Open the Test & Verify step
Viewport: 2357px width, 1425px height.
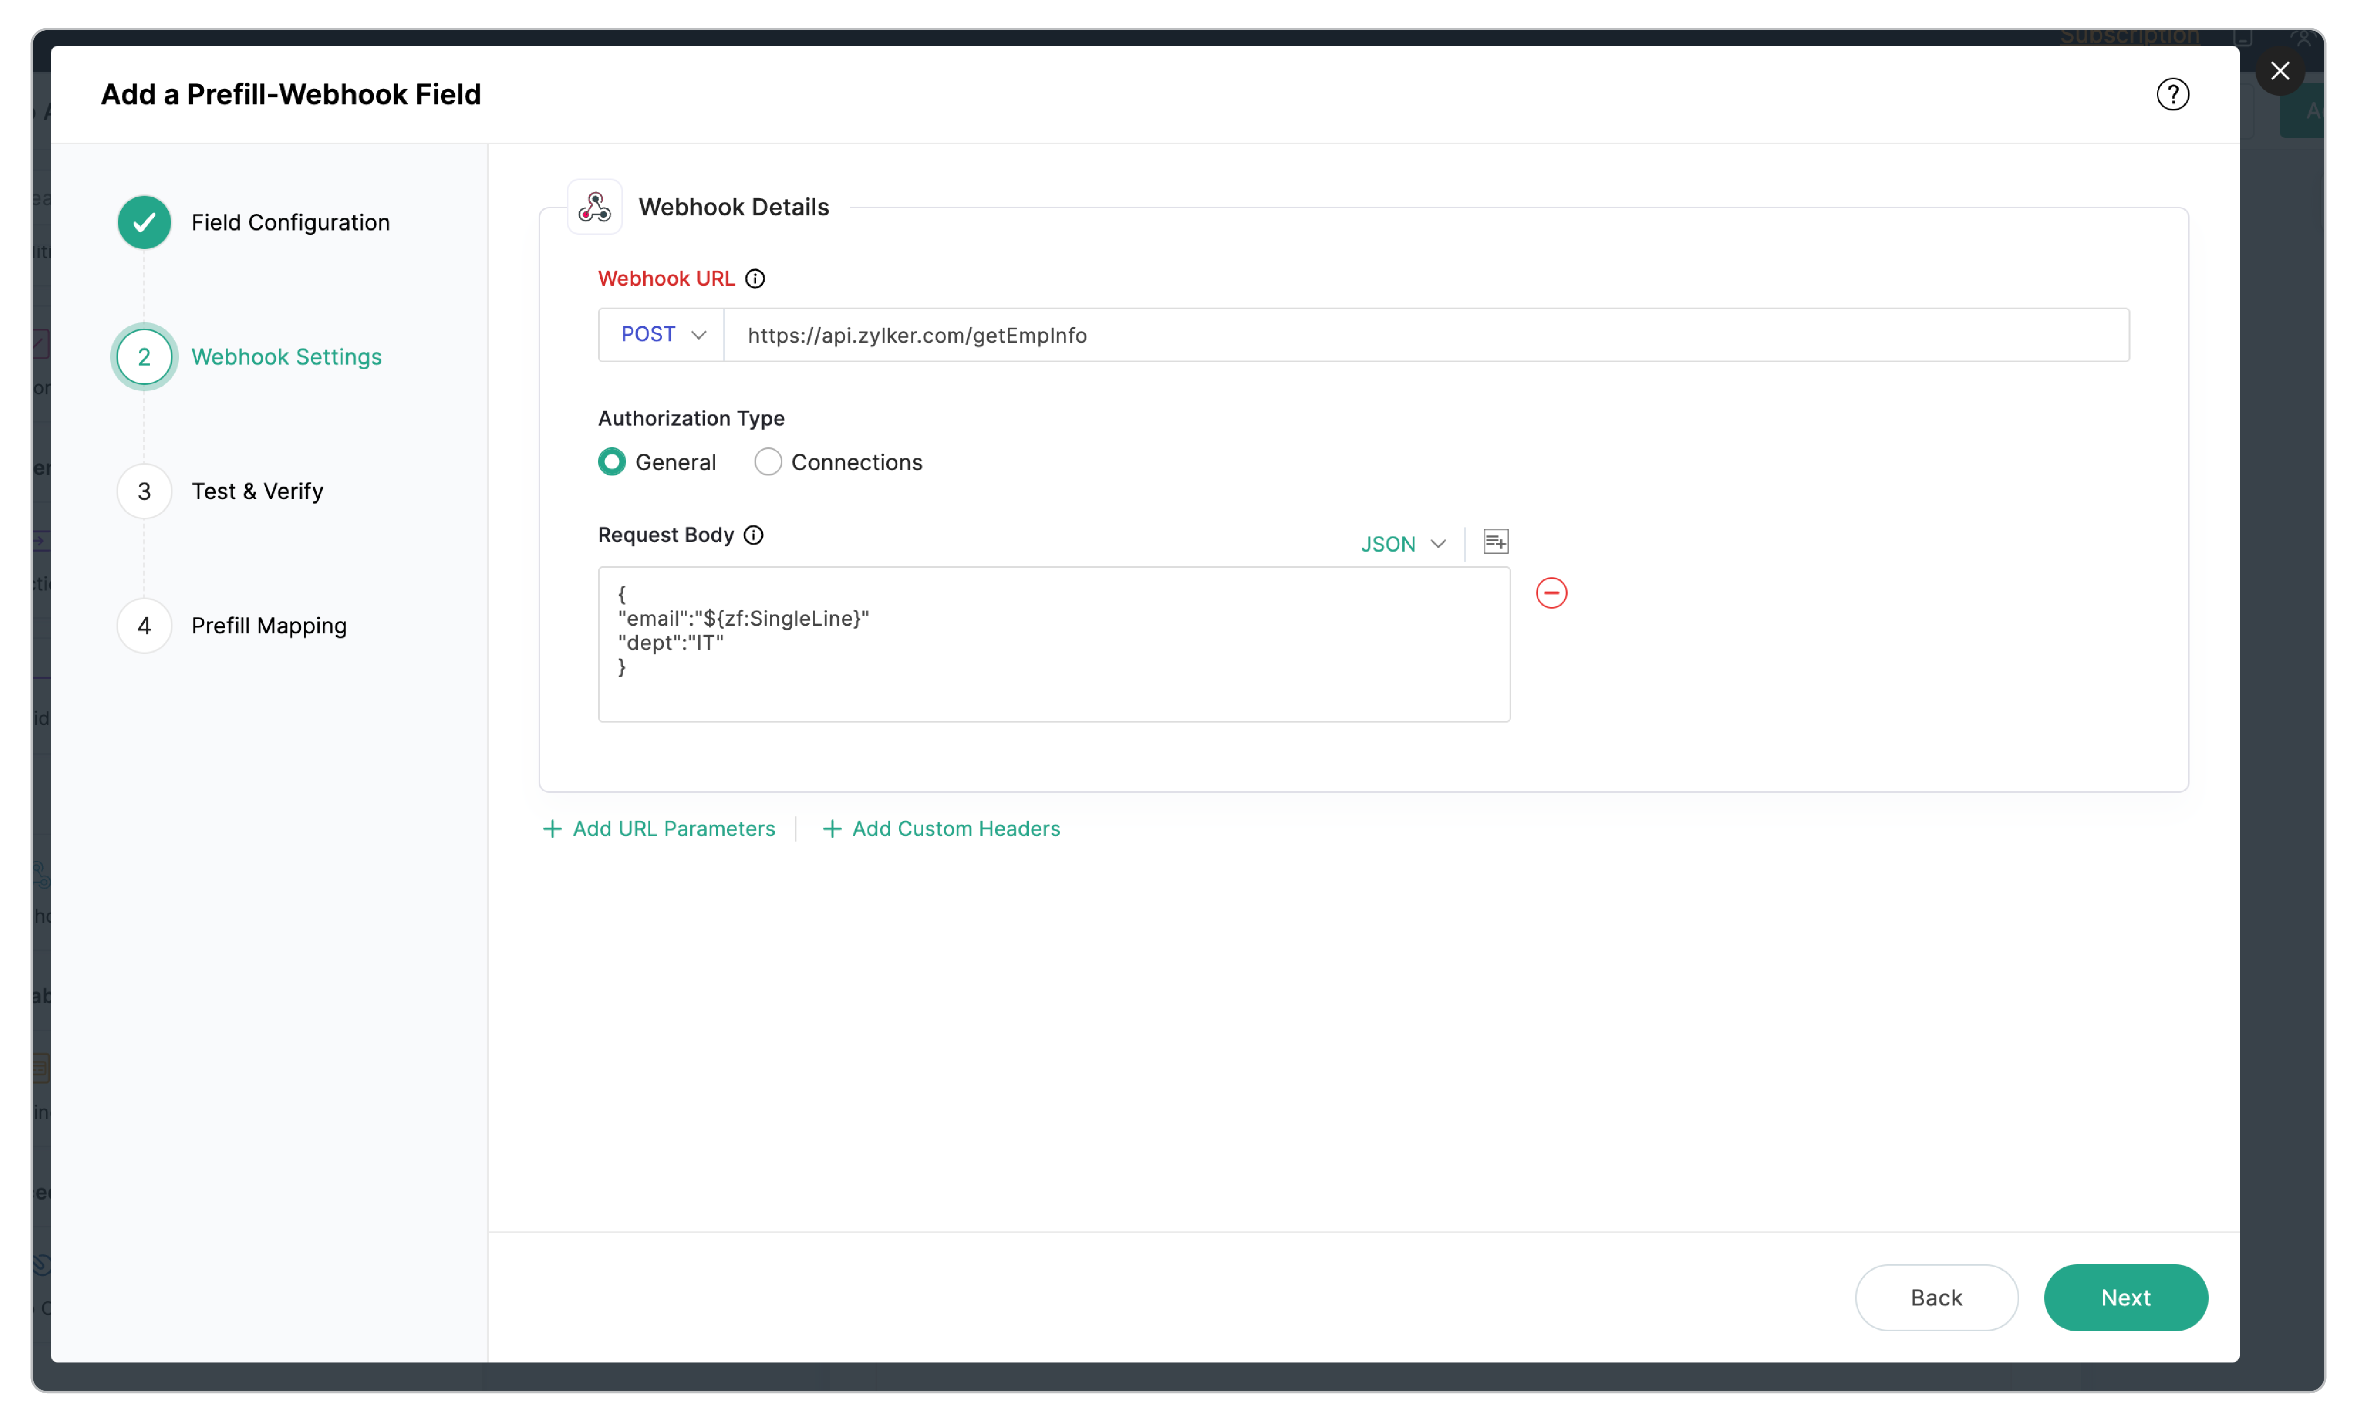coord(256,492)
